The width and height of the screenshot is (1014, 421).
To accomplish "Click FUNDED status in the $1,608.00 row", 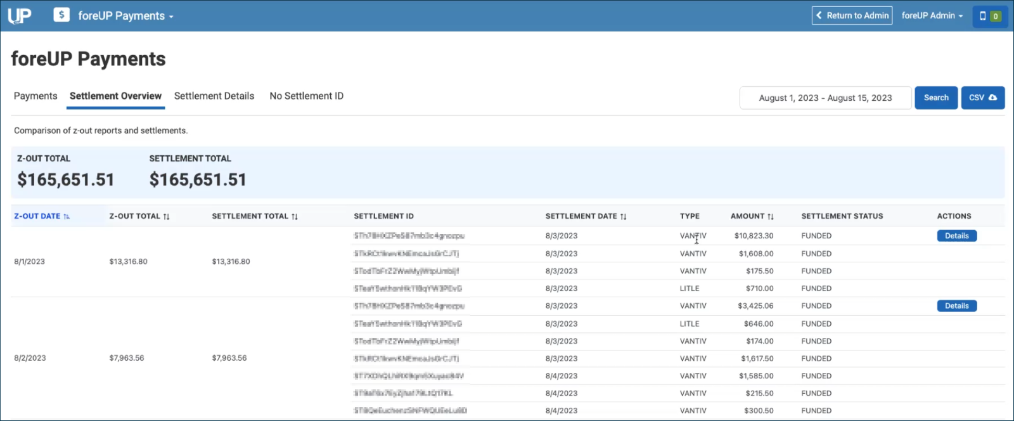I will (x=816, y=254).
